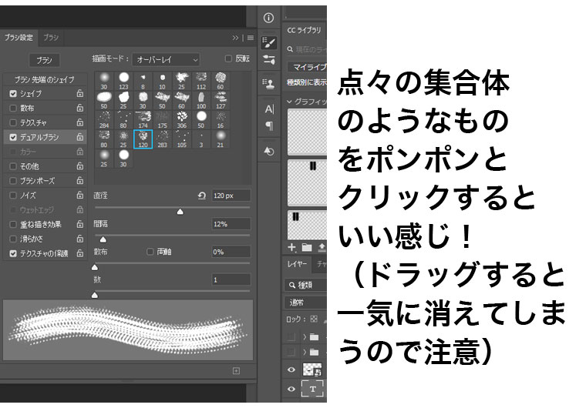Open the Clone Source stamp panel icon

(268, 84)
